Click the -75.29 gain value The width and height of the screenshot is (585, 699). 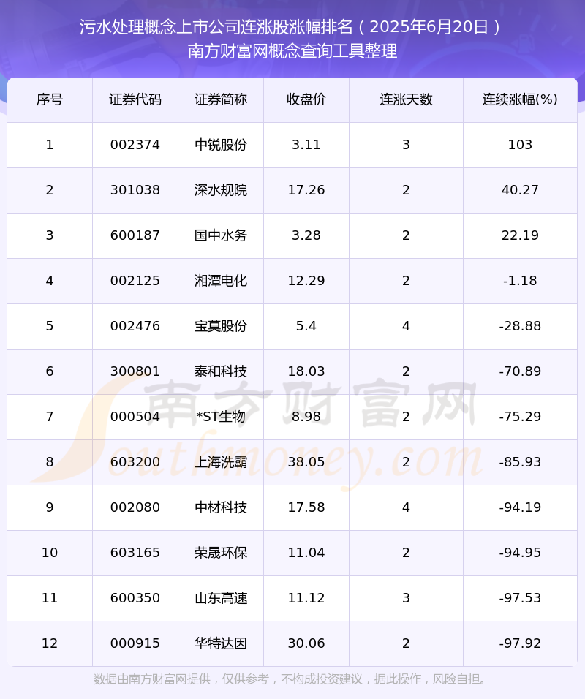tap(520, 417)
